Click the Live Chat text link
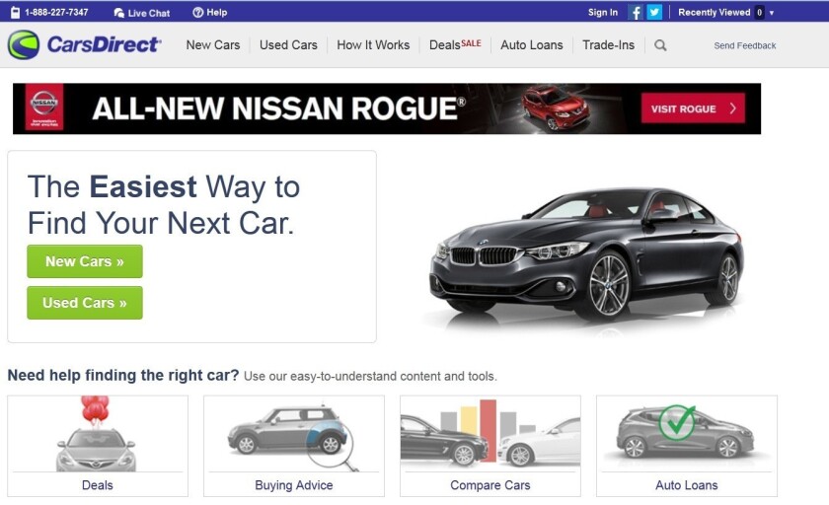Screen dimensions: 829x505 149,13
